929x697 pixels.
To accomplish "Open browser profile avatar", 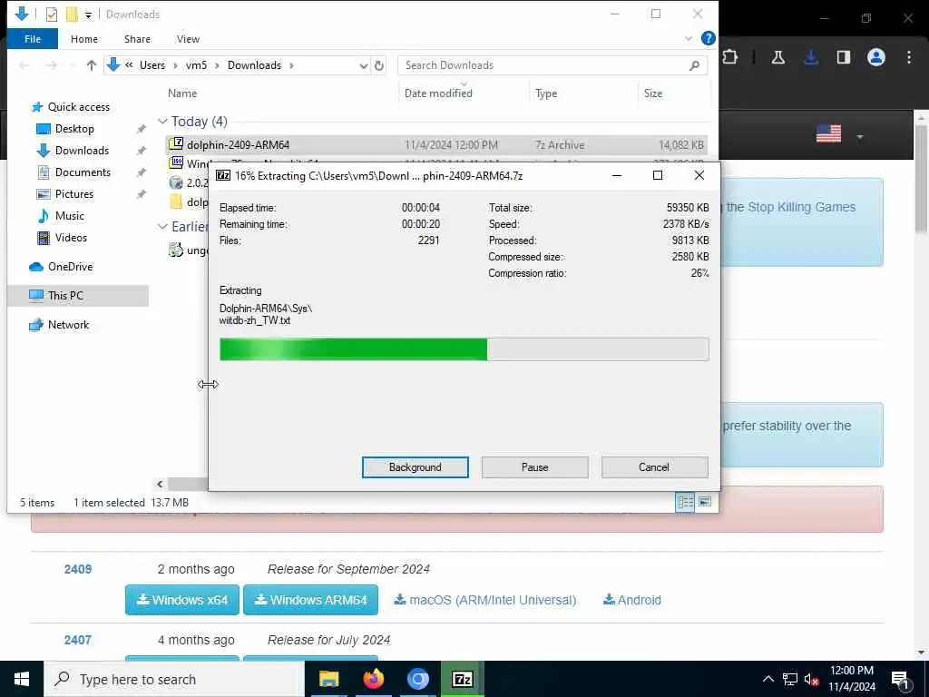I will [876, 57].
